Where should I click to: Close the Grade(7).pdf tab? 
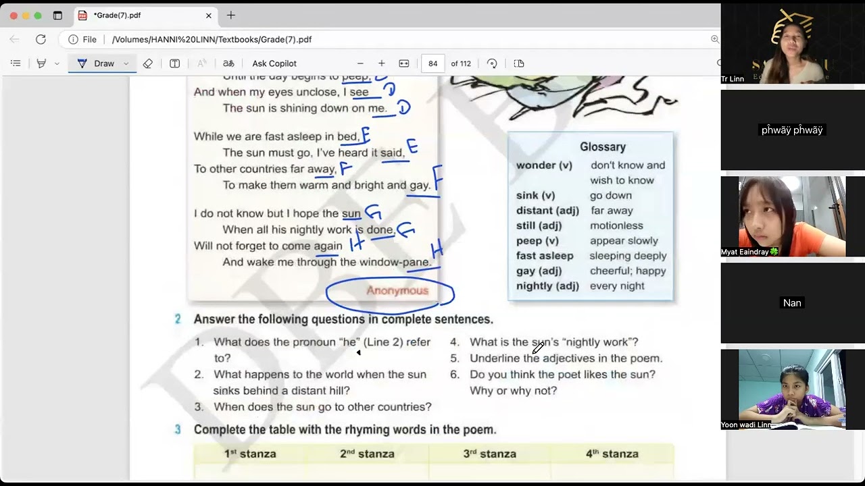click(208, 15)
